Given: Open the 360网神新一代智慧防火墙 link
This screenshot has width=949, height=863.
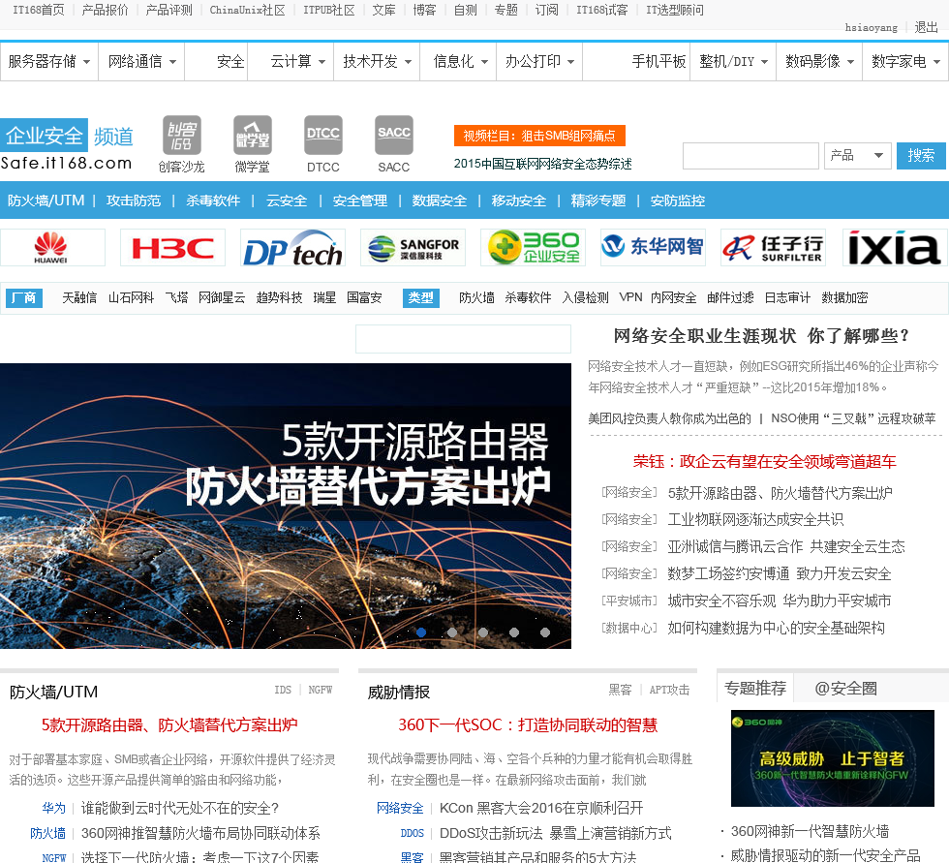Looking at the screenshot, I should point(810,832).
